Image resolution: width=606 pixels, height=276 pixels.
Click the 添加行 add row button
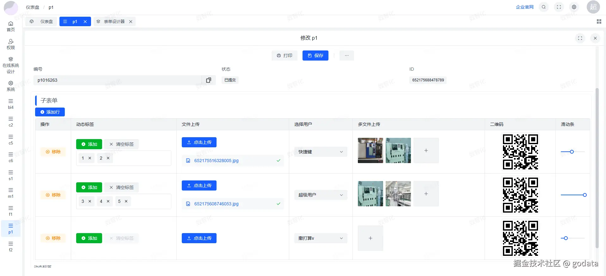(x=50, y=112)
